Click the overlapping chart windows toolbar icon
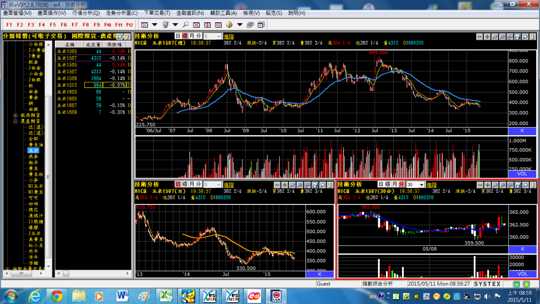540x304 pixels. coord(261,25)
